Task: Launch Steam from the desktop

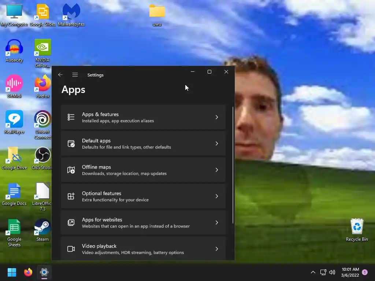Action: pos(42,230)
